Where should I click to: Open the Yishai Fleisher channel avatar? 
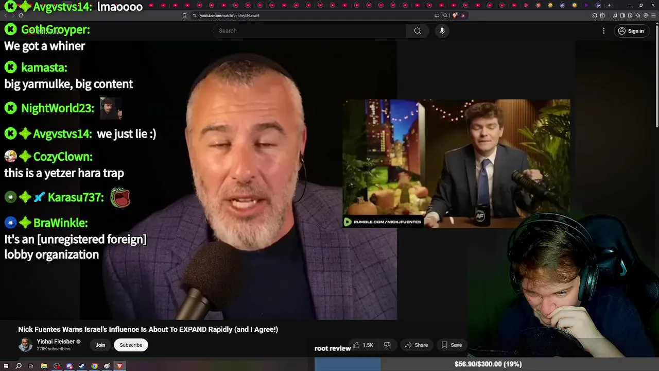pyautogui.click(x=25, y=345)
